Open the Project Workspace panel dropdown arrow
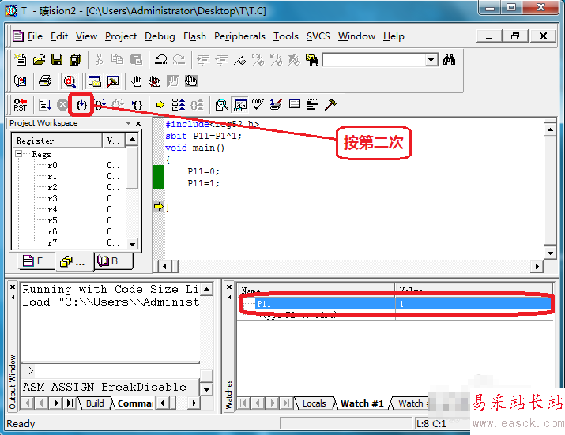565x435 pixels. [x=128, y=123]
